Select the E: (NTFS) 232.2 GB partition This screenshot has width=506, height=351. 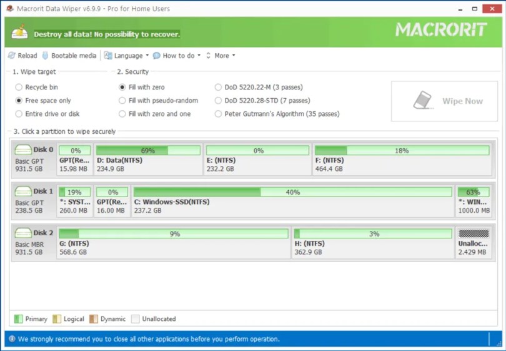pyautogui.click(x=257, y=160)
